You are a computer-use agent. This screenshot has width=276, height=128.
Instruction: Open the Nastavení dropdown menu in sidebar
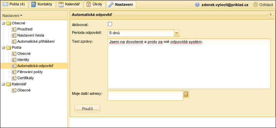[12, 16]
